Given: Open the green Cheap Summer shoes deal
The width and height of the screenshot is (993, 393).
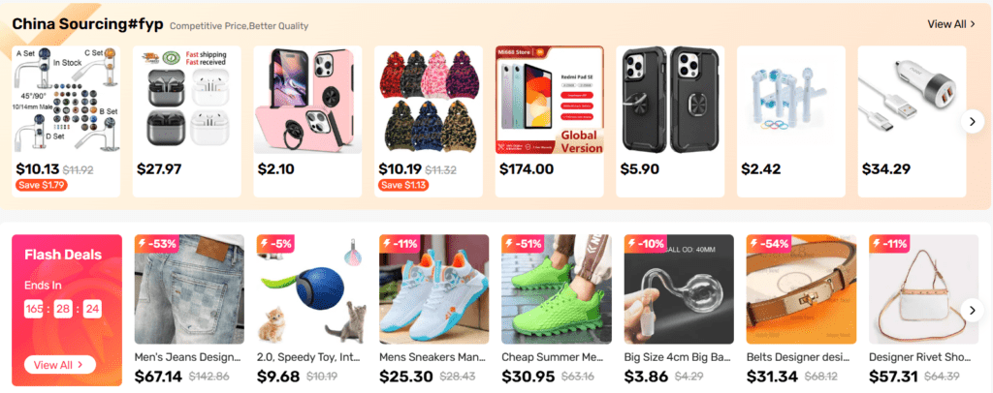Looking at the screenshot, I should [557, 289].
